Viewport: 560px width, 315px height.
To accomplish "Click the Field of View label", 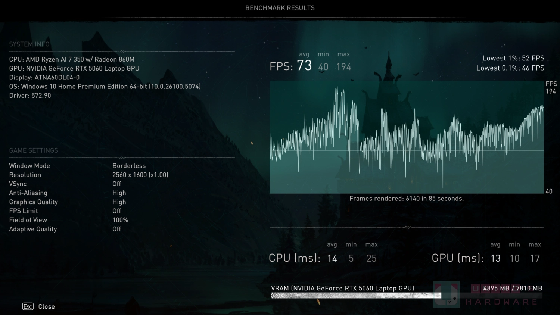I will [28, 220].
